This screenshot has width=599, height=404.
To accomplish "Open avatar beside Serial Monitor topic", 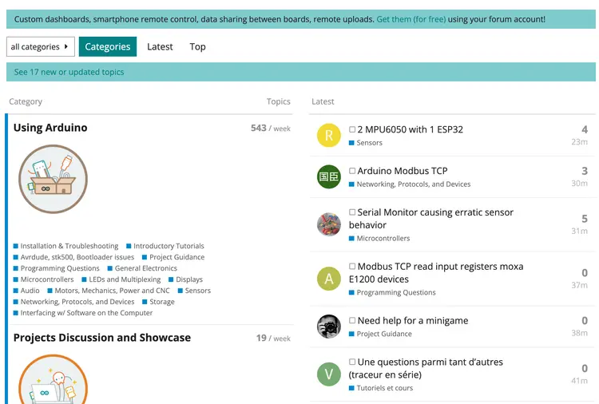I will point(328,224).
